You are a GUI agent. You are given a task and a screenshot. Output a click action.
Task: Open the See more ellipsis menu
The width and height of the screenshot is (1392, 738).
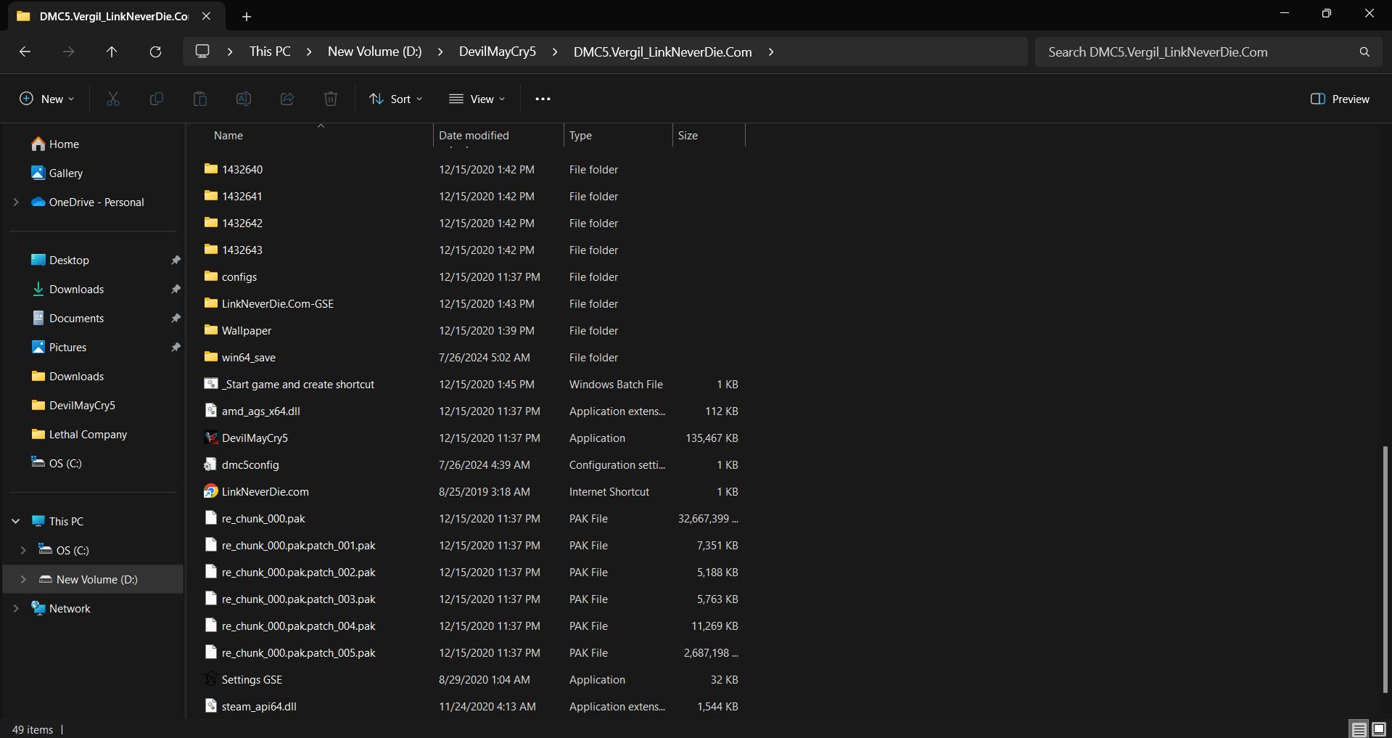(x=543, y=99)
